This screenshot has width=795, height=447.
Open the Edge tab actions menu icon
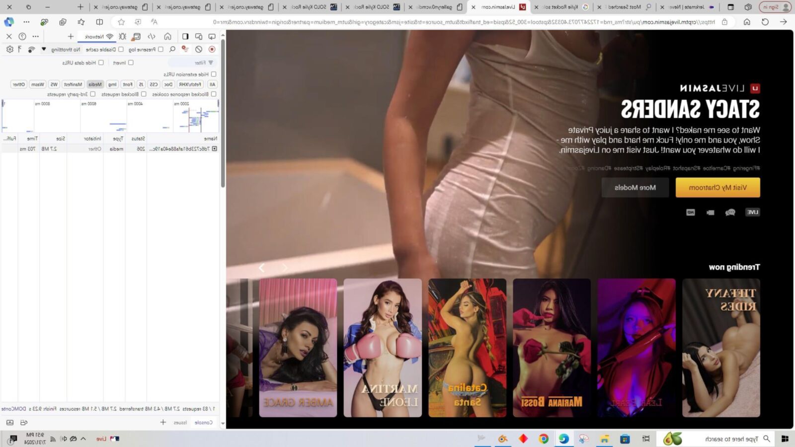pos(730,7)
